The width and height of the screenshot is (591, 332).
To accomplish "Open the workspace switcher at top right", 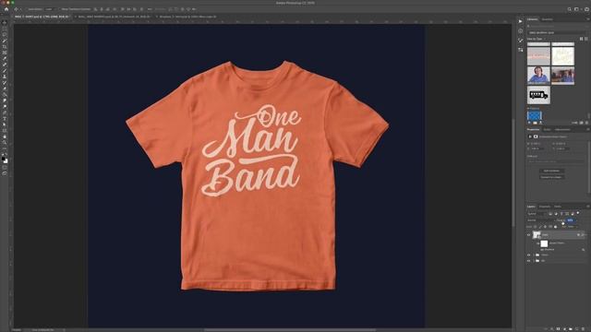I will point(576,9).
